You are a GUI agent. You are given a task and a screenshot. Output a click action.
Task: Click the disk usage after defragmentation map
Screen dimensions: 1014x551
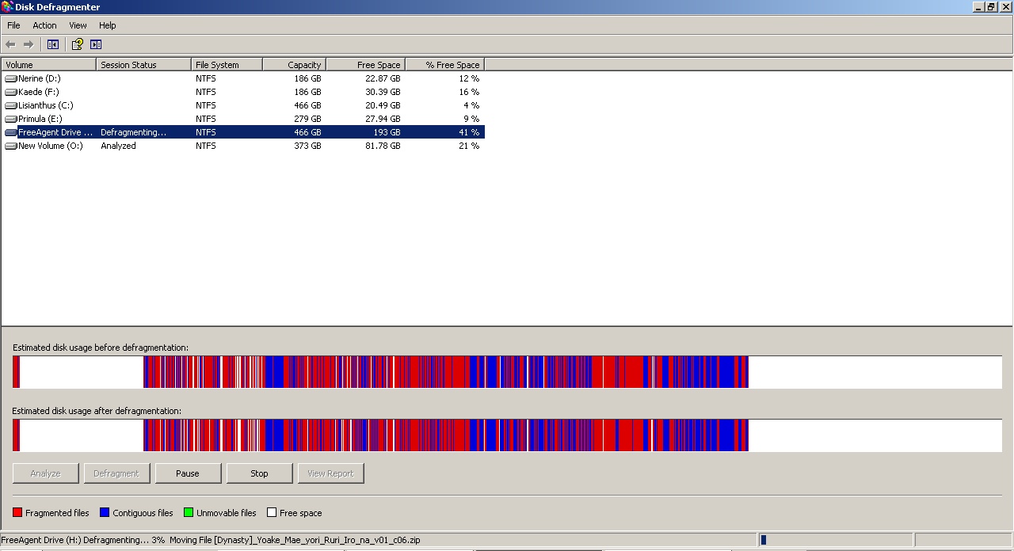pyautogui.click(x=507, y=435)
